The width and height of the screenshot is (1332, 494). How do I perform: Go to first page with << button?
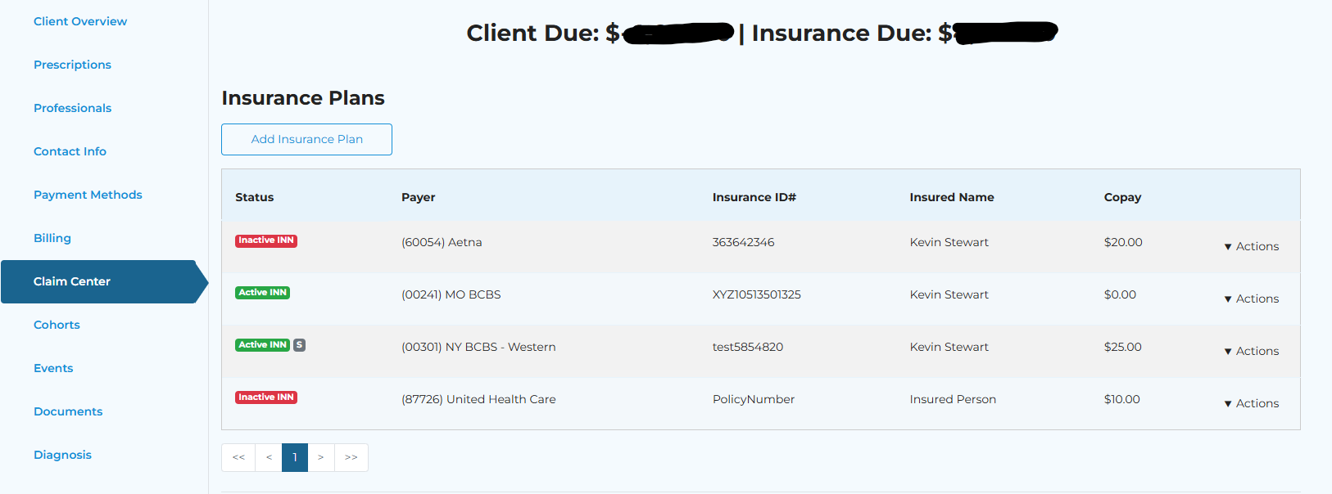[x=238, y=457]
